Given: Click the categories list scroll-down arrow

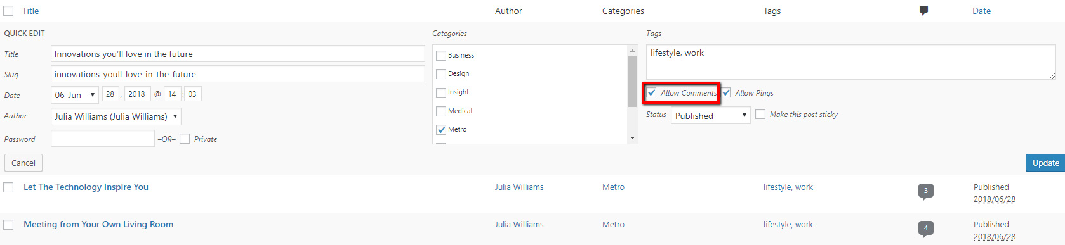Looking at the screenshot, I should click(632, 138).
